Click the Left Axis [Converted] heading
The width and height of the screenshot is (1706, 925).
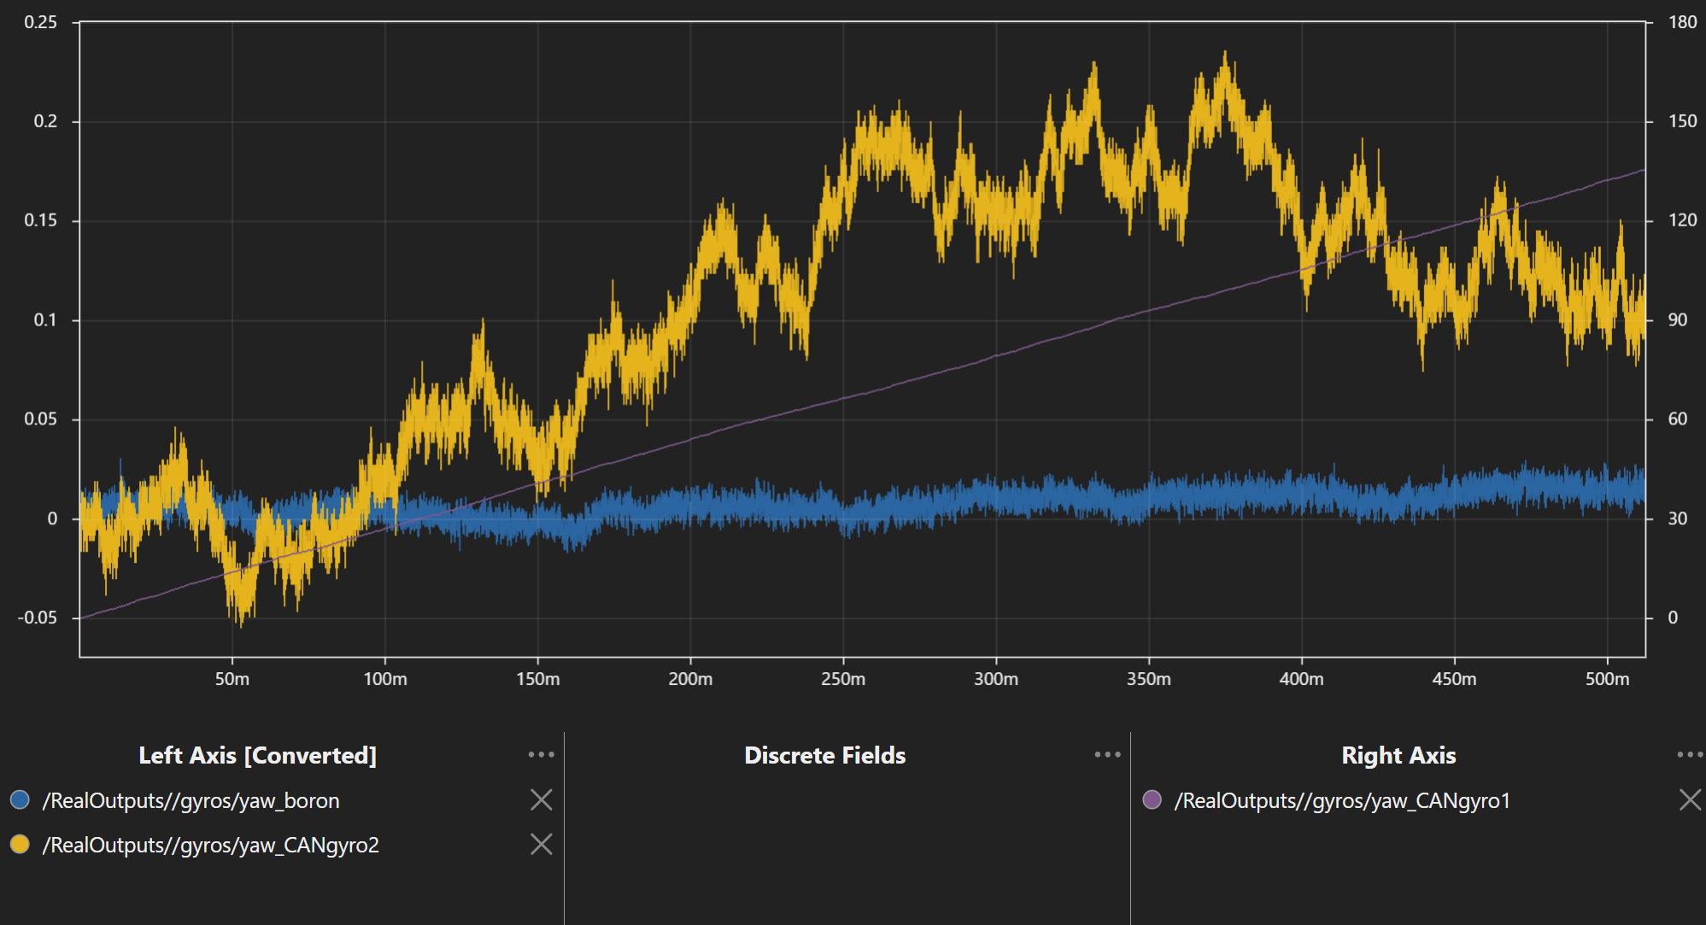(257, 756)
